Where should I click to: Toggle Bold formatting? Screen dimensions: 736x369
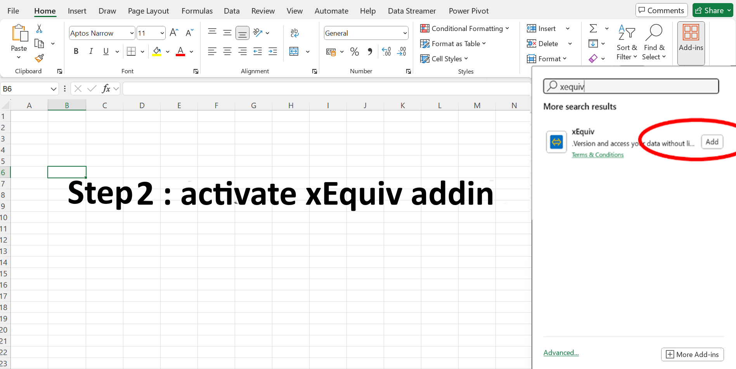pos(76,52)
